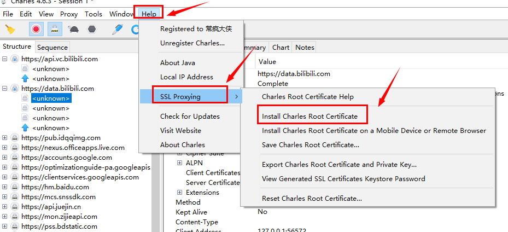508x232 pixels.
Task: Toggle breakpoints with the hexagon icon
Action: [x=92, y=30]
